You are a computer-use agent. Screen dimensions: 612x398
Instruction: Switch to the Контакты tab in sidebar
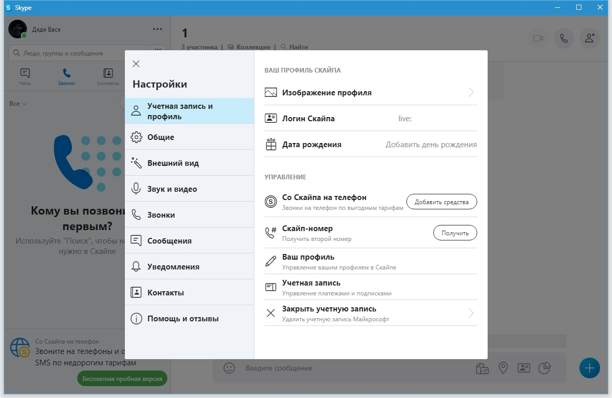(108, 77)
